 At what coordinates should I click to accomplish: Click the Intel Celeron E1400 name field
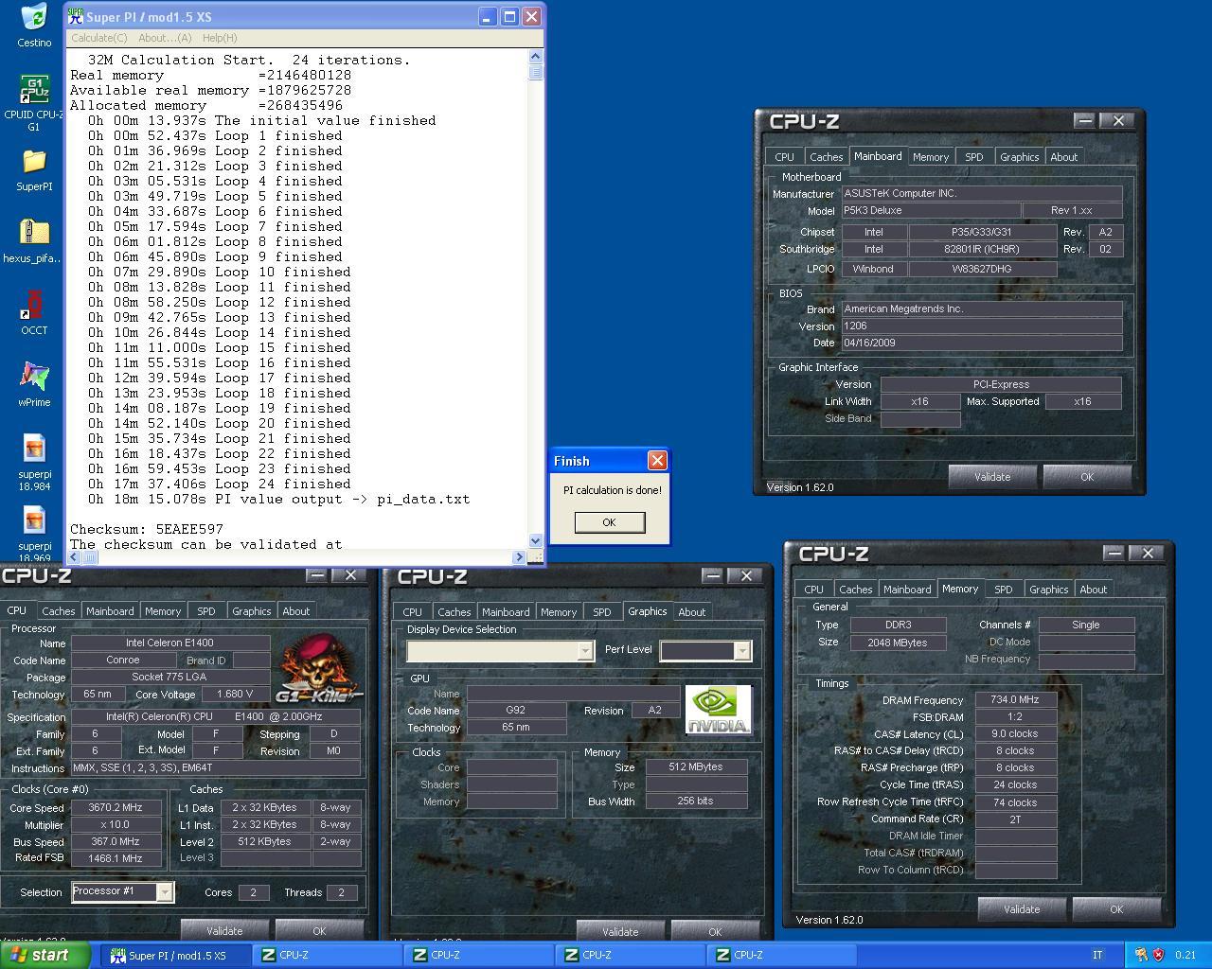click(170, 643)
